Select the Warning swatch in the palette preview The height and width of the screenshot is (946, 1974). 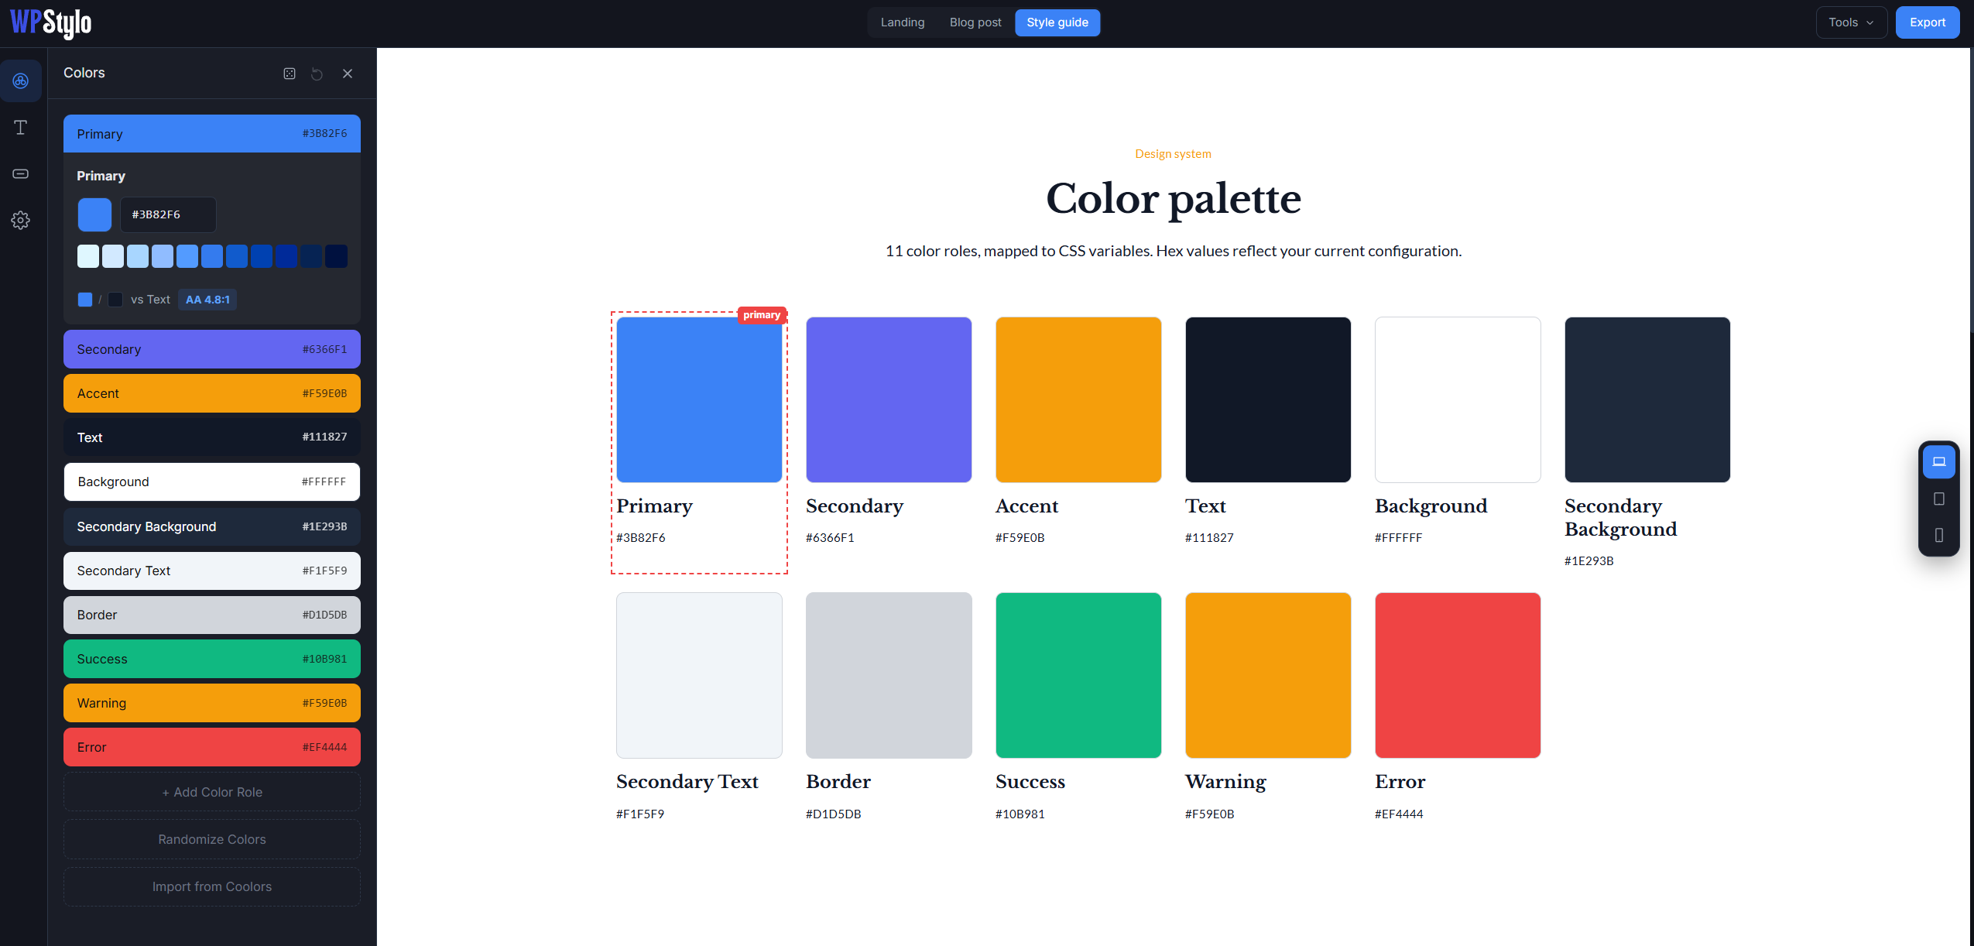(x=1268, y=675)
